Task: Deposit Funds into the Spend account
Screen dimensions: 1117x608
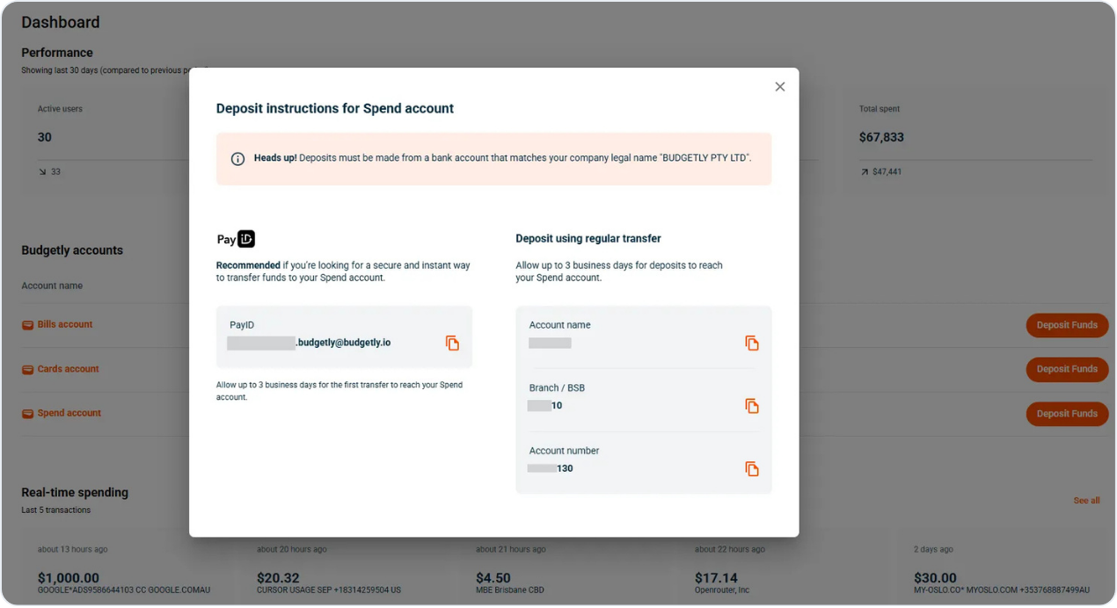Action: click(x=1067, y=413)
